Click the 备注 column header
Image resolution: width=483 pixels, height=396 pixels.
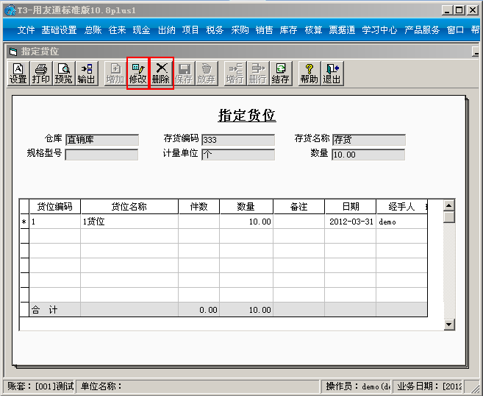coord(298,206)
